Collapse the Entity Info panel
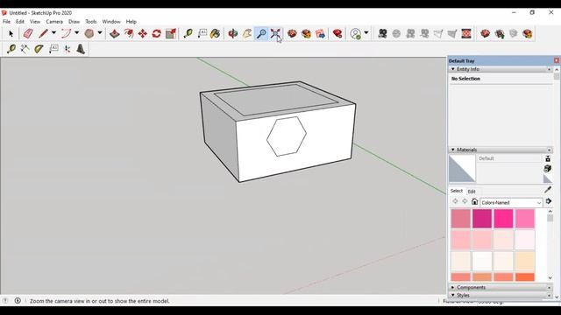This screenshot has width=561, height=315. (453, 69)
